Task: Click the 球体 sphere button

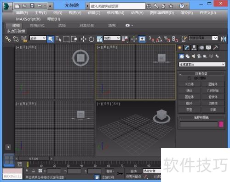Action: pyautogui.click(x=190, y=91)
